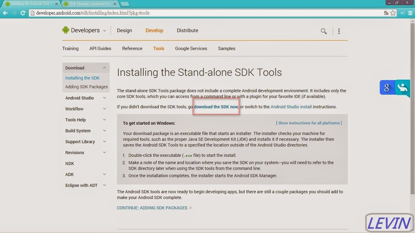Follow the 'Android Studio install' link
The width and height of the screenshot is (415, 233).
(291, 107)
